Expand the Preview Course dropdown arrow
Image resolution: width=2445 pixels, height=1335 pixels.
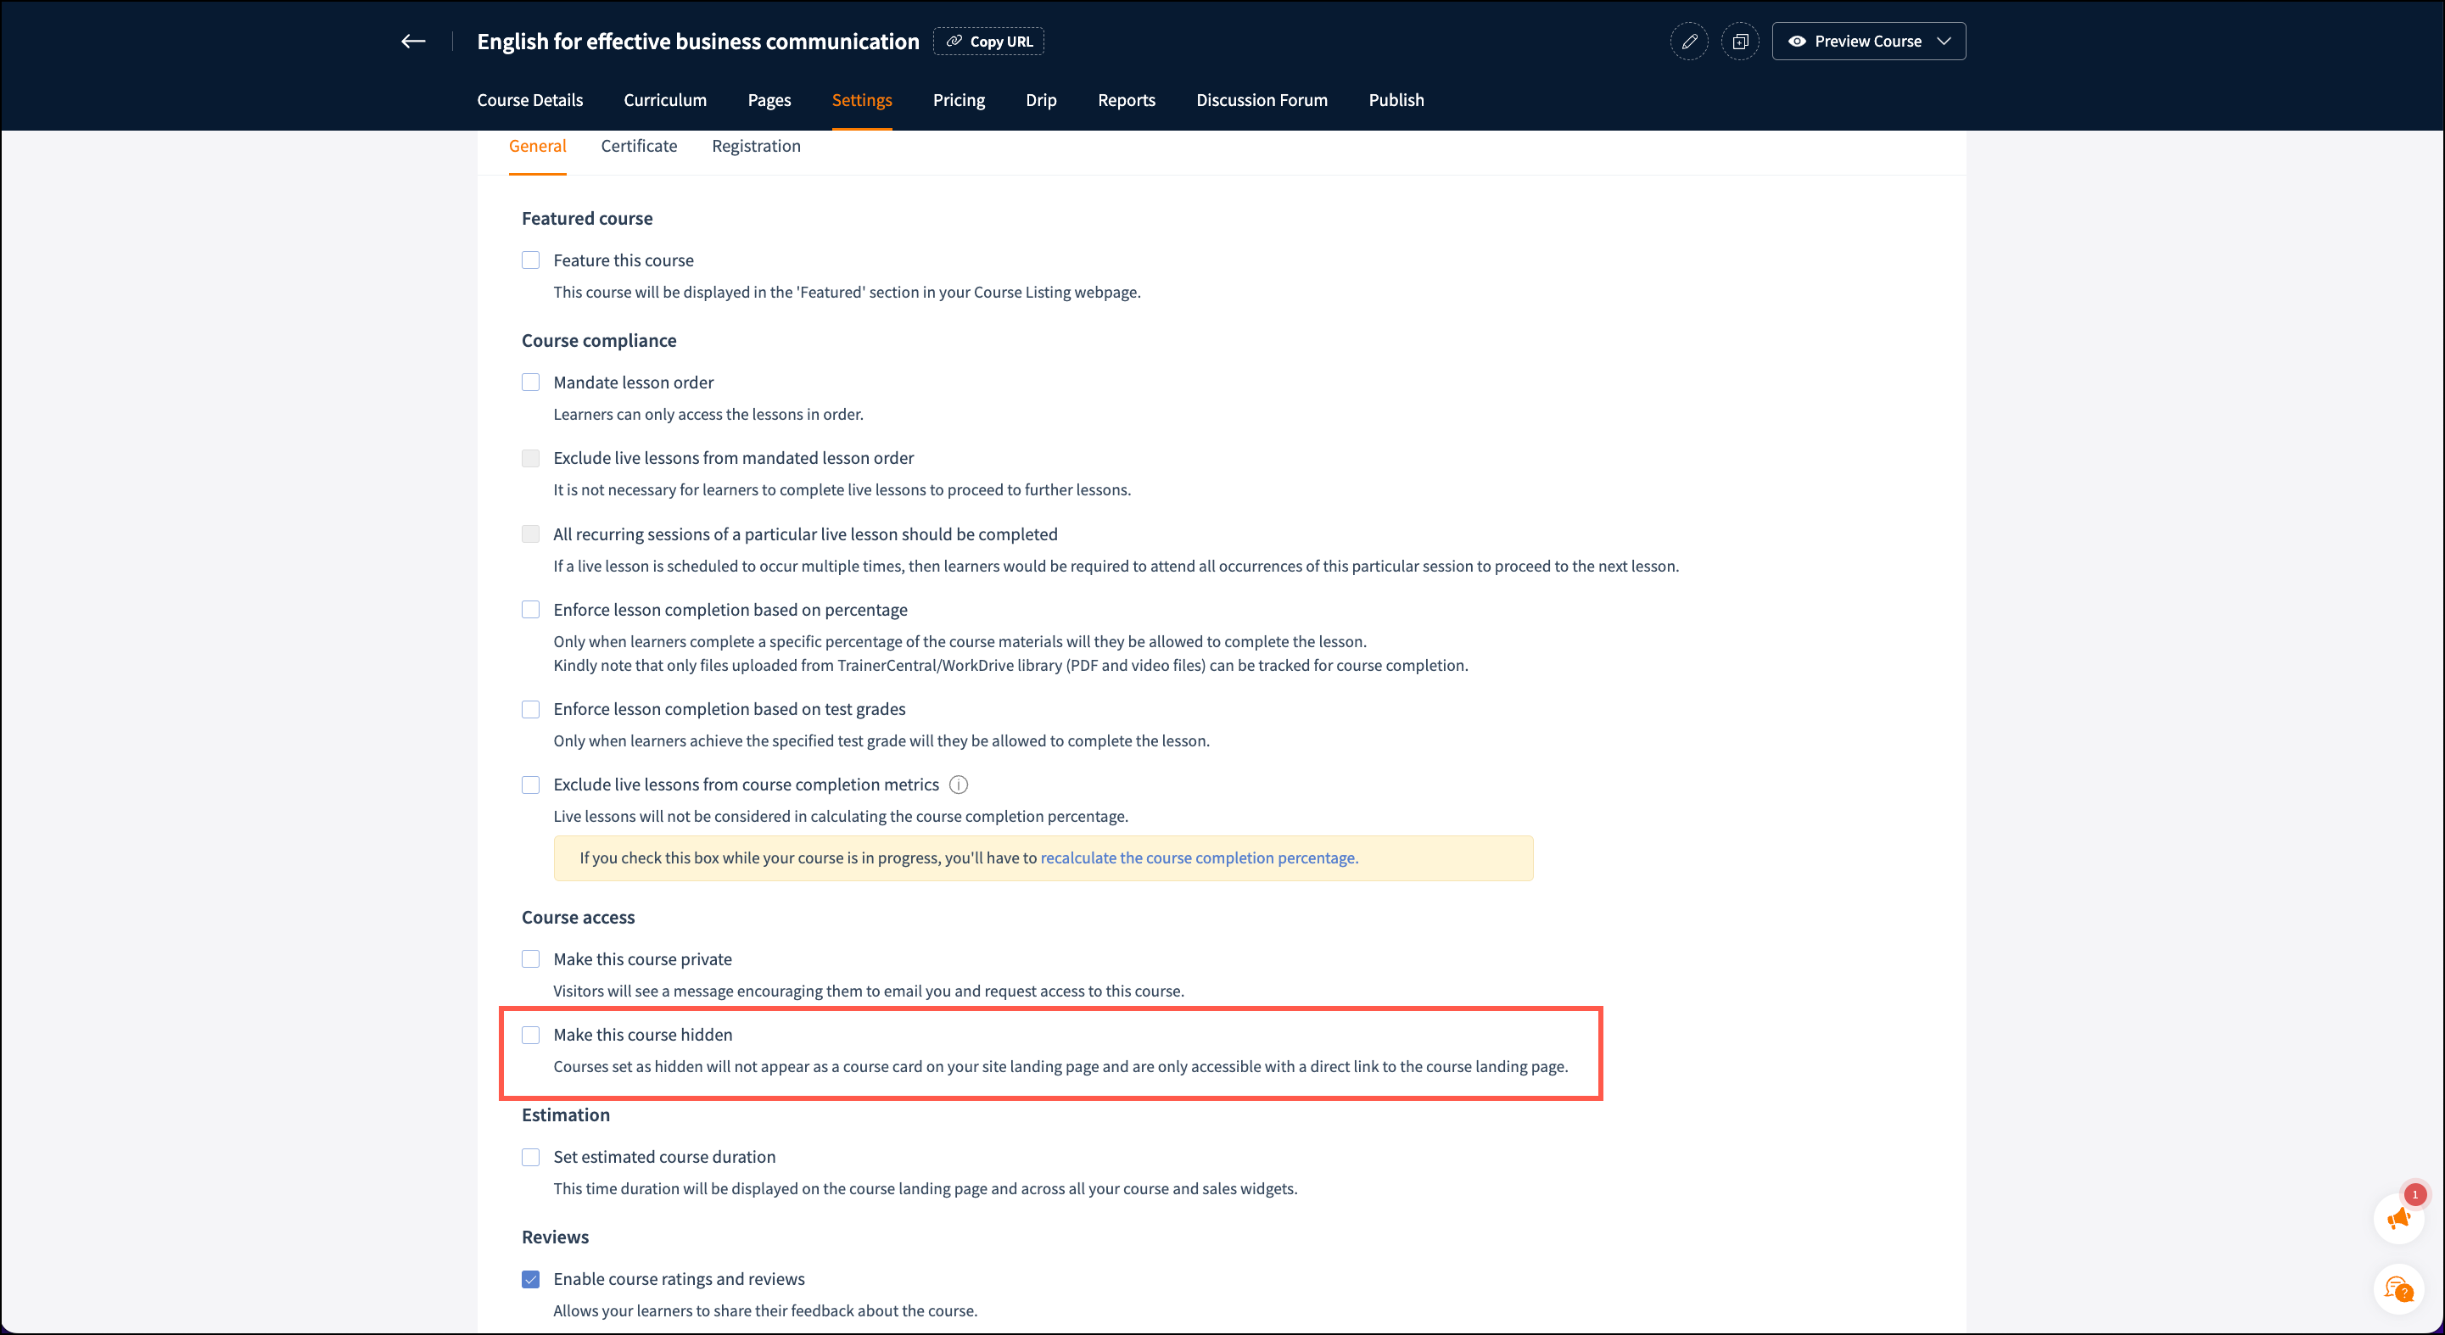pyautogui.click(x=1944, y=42)
